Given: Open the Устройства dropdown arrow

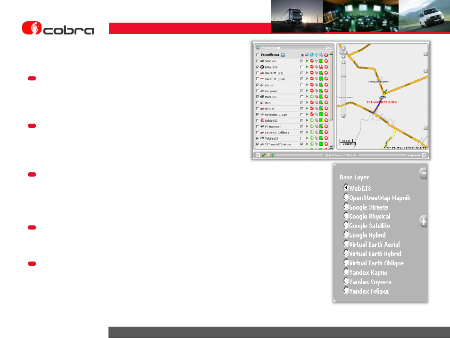Looking at the screenshot, I should click(283, 55).
